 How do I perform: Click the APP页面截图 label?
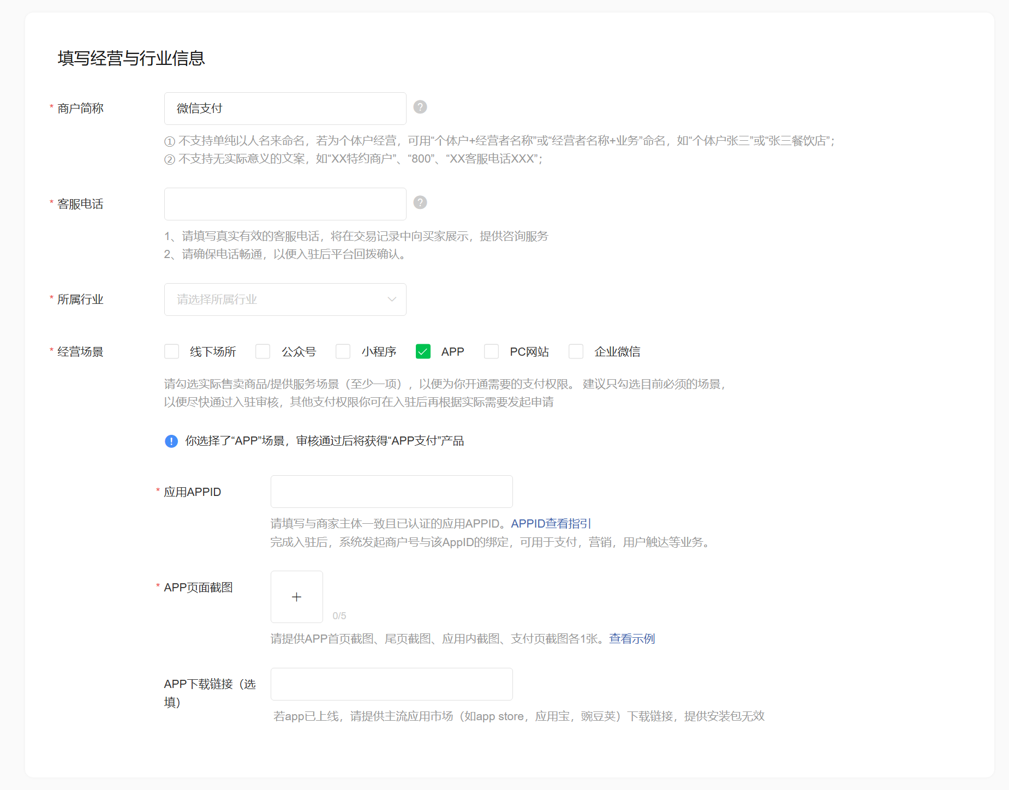(198, 588)
